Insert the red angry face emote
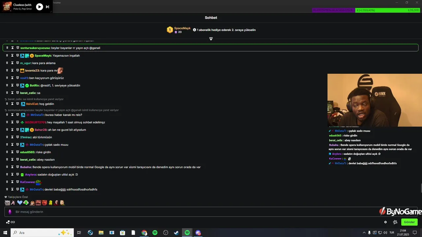This screenshot has height=237, width=422. pos(45,203)
